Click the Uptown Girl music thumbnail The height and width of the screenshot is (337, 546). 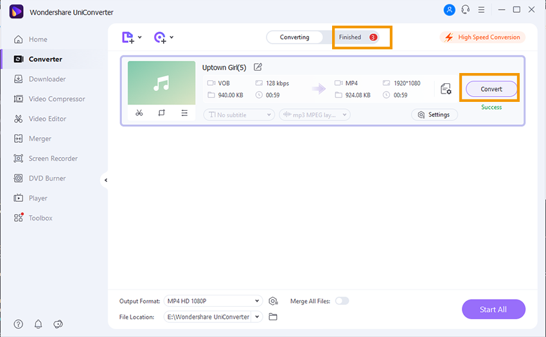(x=162, y=83)
